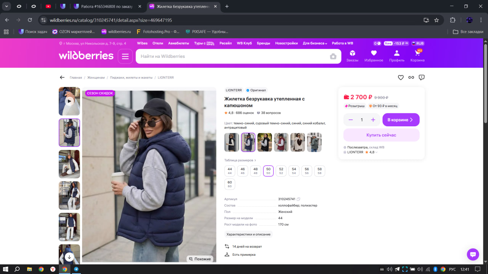
Task: Search by photo using camera icon
Action: 333,56
